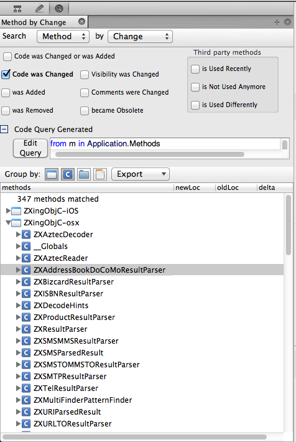This screenshot has height=442, width=296.
Task: Group results by project icon
Action: click(x=52, y=174)
